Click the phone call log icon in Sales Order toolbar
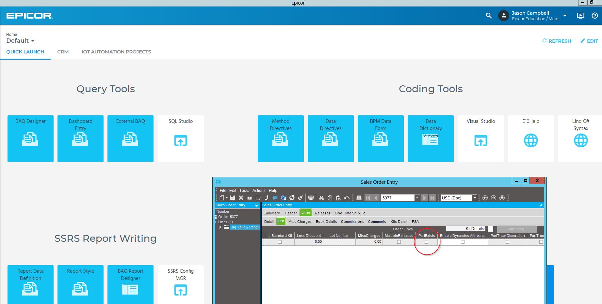 pos(267,198)
